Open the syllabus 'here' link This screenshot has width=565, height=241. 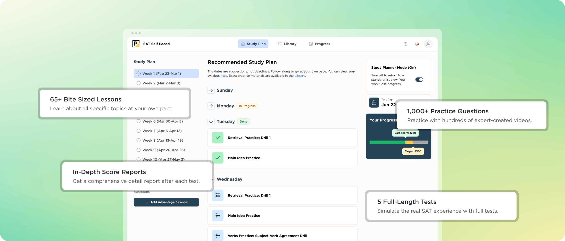tap(224, 76)
